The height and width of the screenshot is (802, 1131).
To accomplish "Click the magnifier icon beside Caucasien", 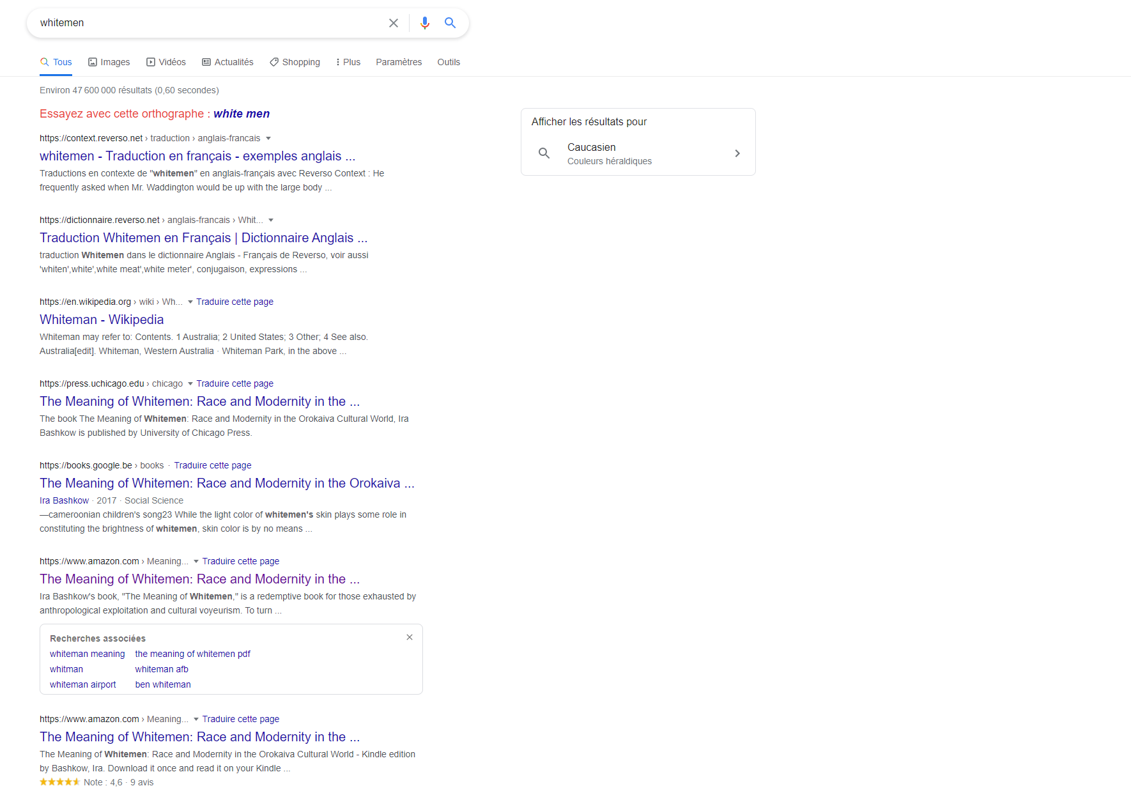I will point(544,153).
